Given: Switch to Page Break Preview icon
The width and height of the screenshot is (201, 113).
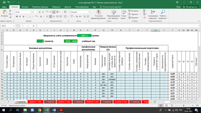Looking at the screenshot, I should pyautogui.click(x=172, y=105).
